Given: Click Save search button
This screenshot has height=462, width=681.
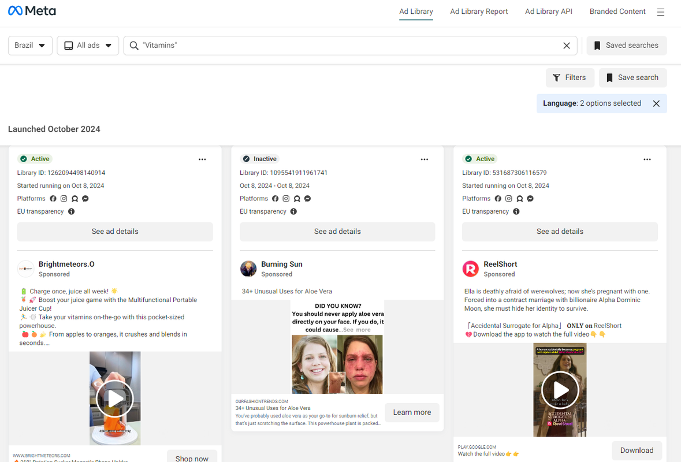Looking at the screenshot, I should click(x=632, y=78).
